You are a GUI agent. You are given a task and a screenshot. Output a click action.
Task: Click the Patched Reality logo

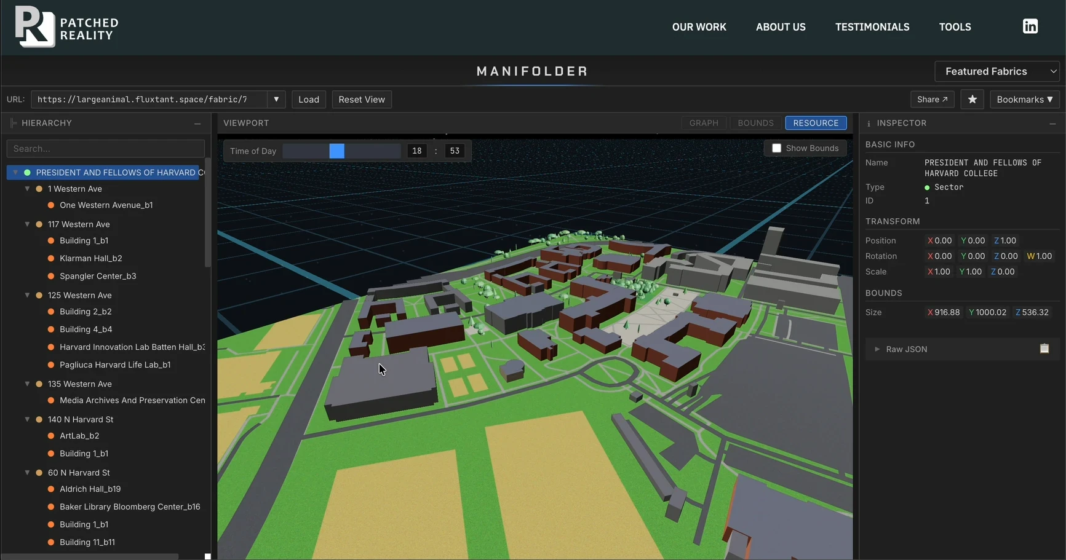[x=66, y=27]
